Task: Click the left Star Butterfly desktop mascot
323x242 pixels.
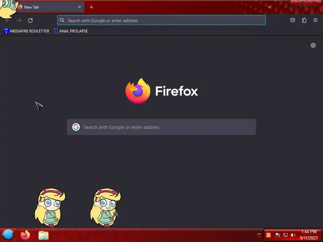Action: (50, 207)
